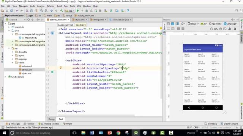
Task: Click the Save All toolbar icon
Action: tap(7, 11)
